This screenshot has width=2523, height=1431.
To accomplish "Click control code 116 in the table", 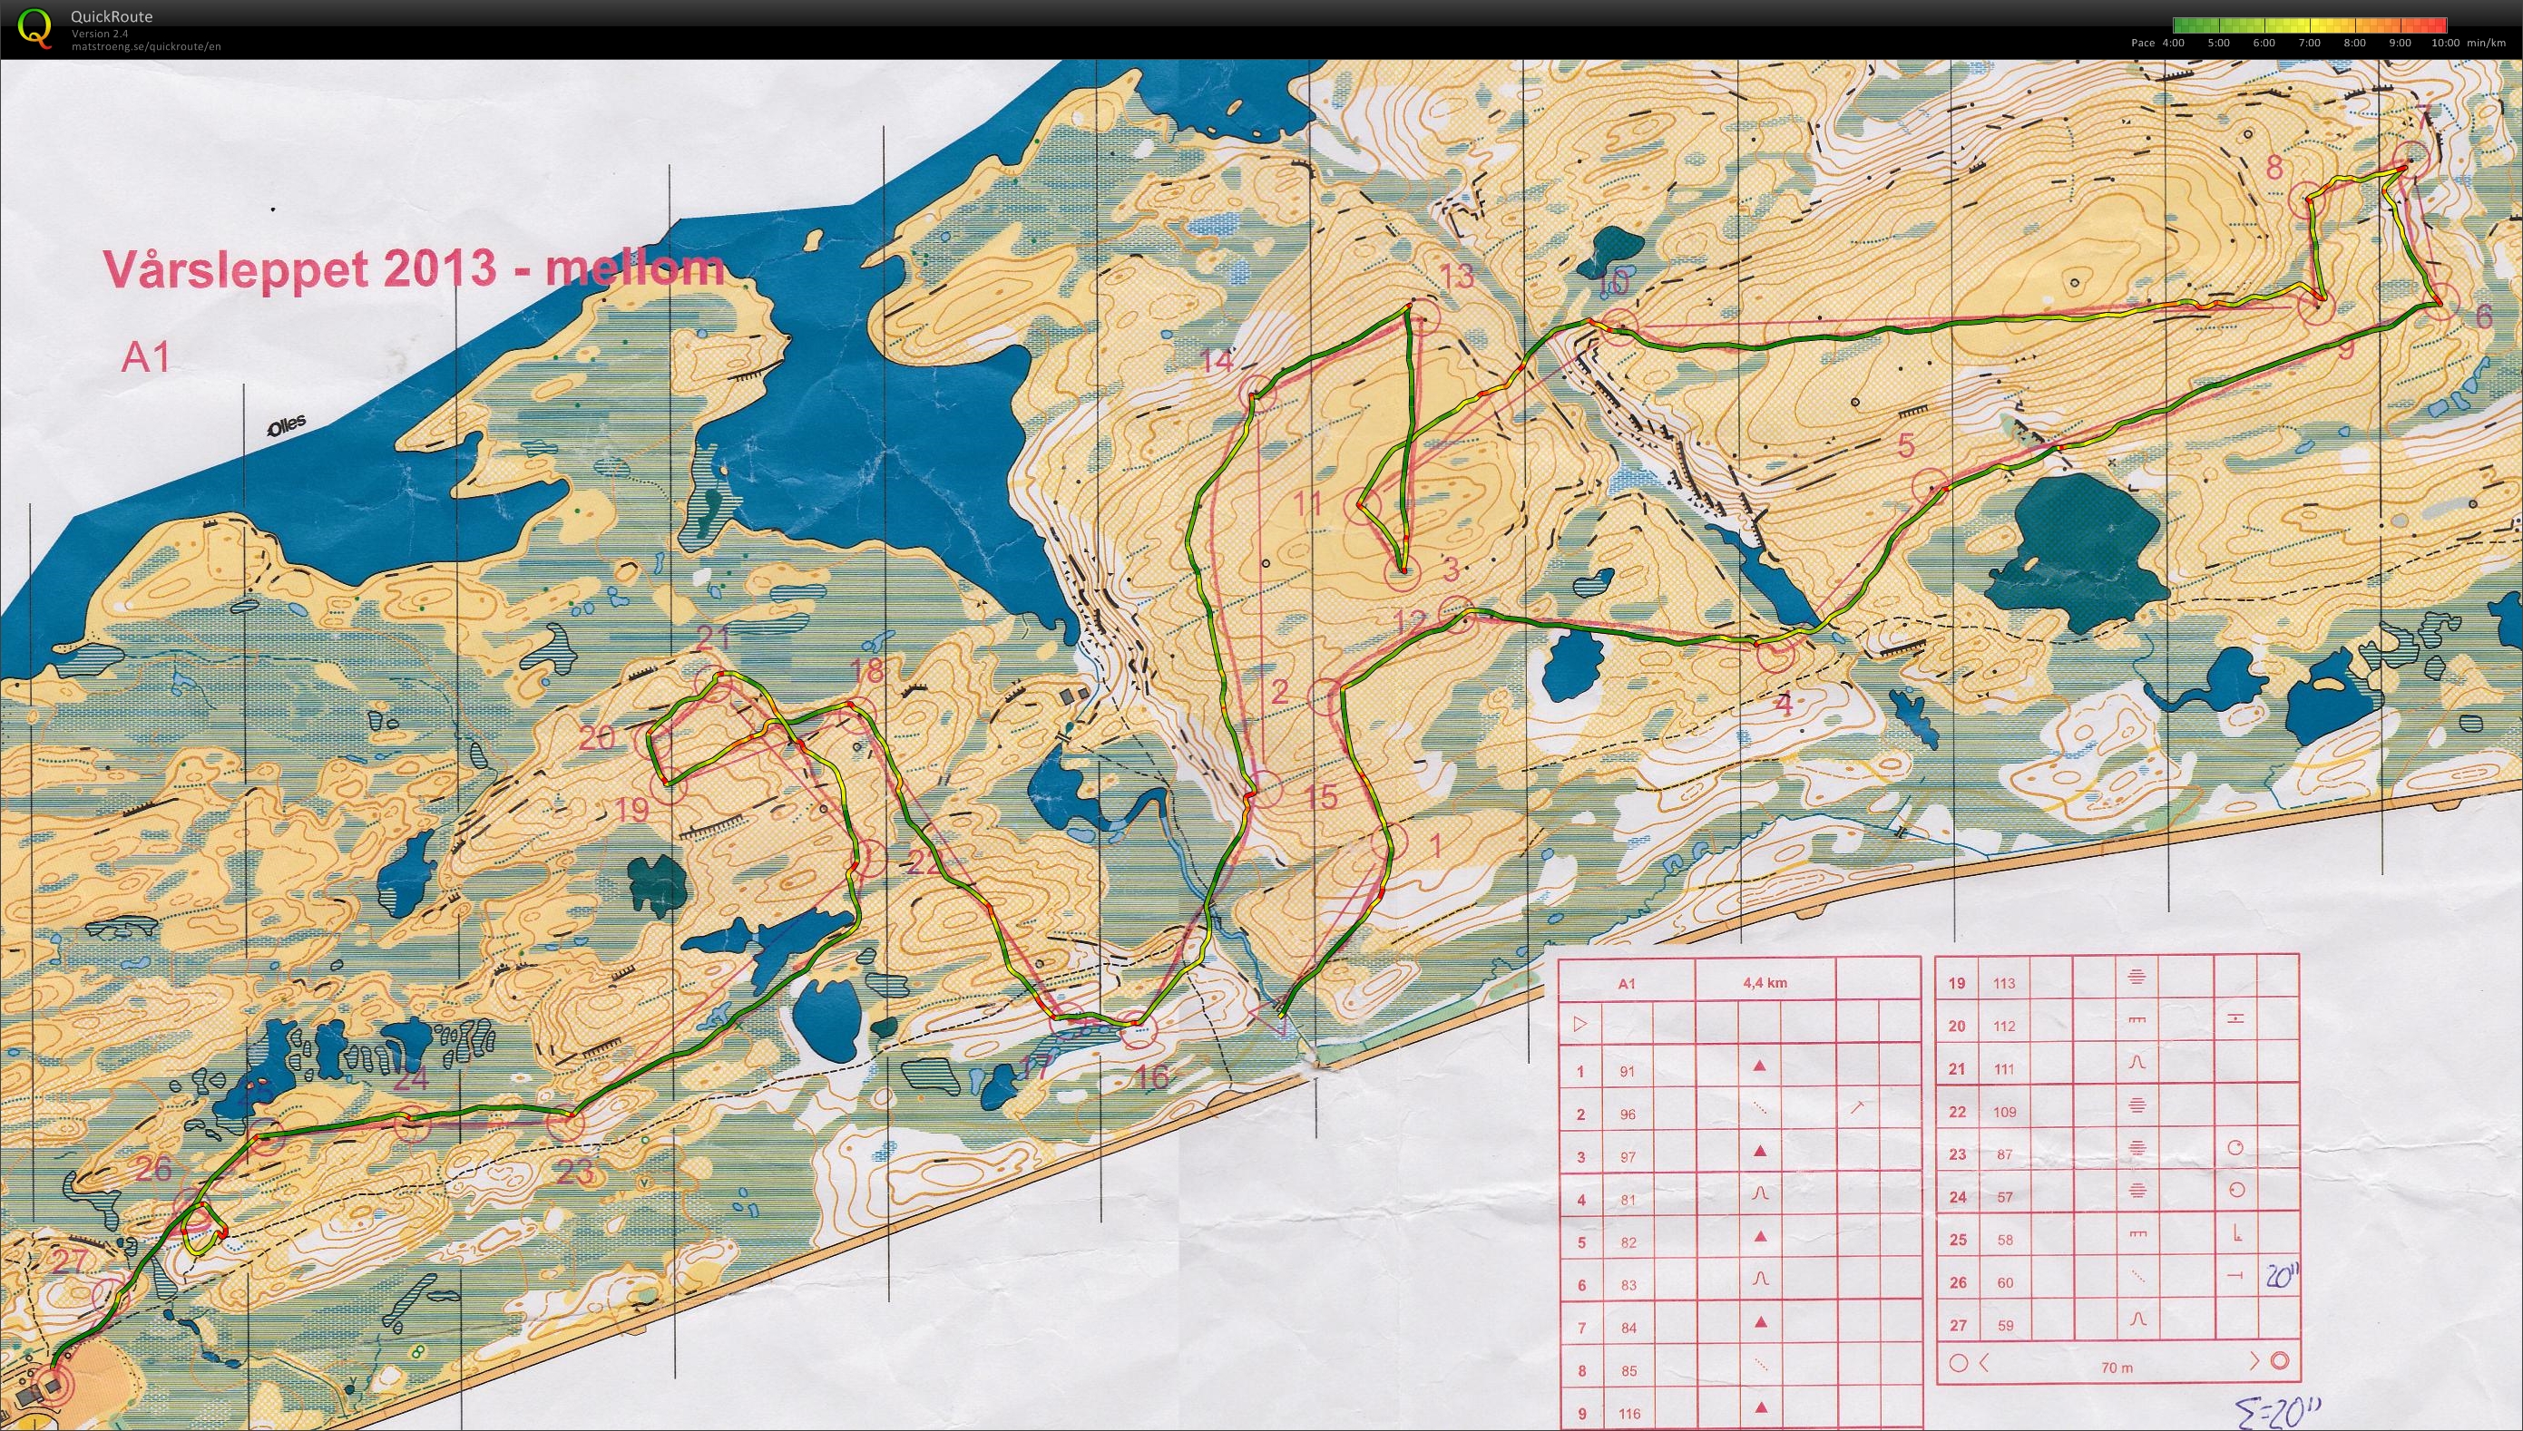I will [x=1630, y=1416].
